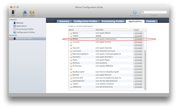Open the Configuration Profiles tab
Viewport: 178px width, 109px height.
(85, 21)
